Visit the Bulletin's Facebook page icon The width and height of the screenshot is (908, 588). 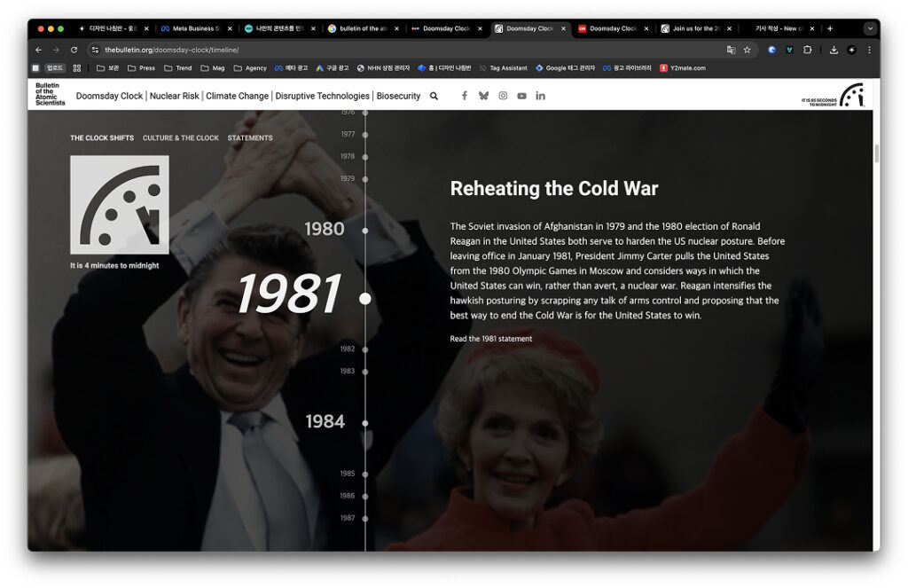click(464, 96)
